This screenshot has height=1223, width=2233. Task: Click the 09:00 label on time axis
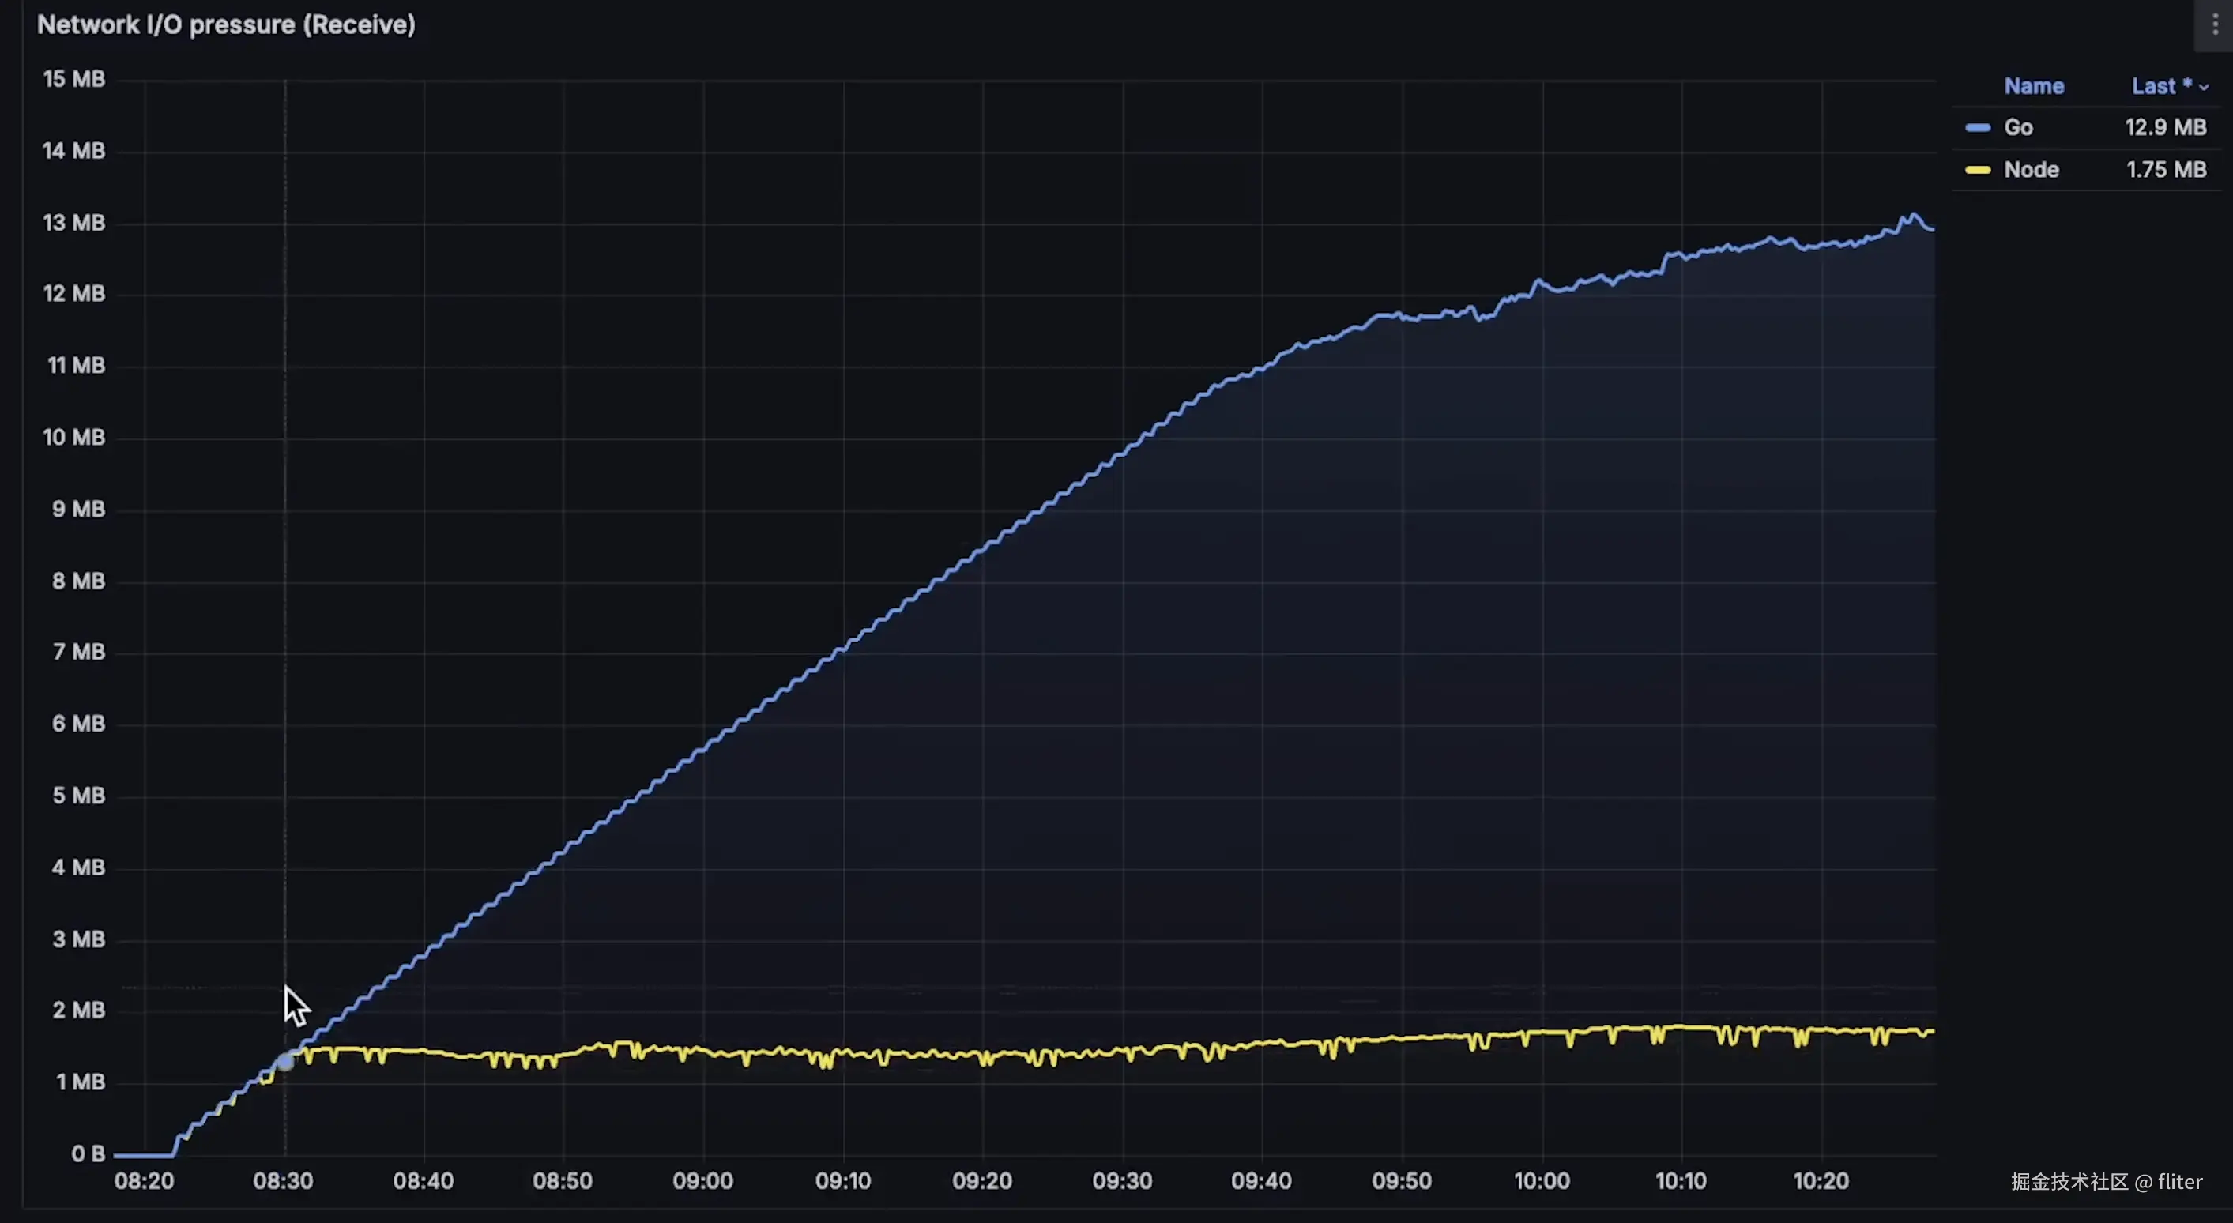click(x=703, y=1180)
